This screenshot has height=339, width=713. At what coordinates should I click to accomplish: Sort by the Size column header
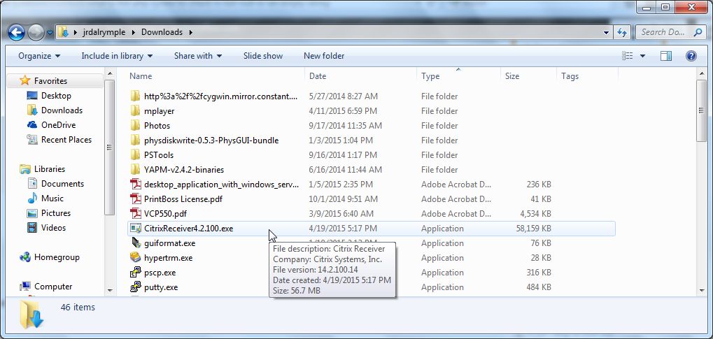512,76
